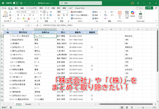Collapse the ribbon with chevron
The width and height of the screenshot is (159, 109).
pyautogui.click(x=156, y=21)
